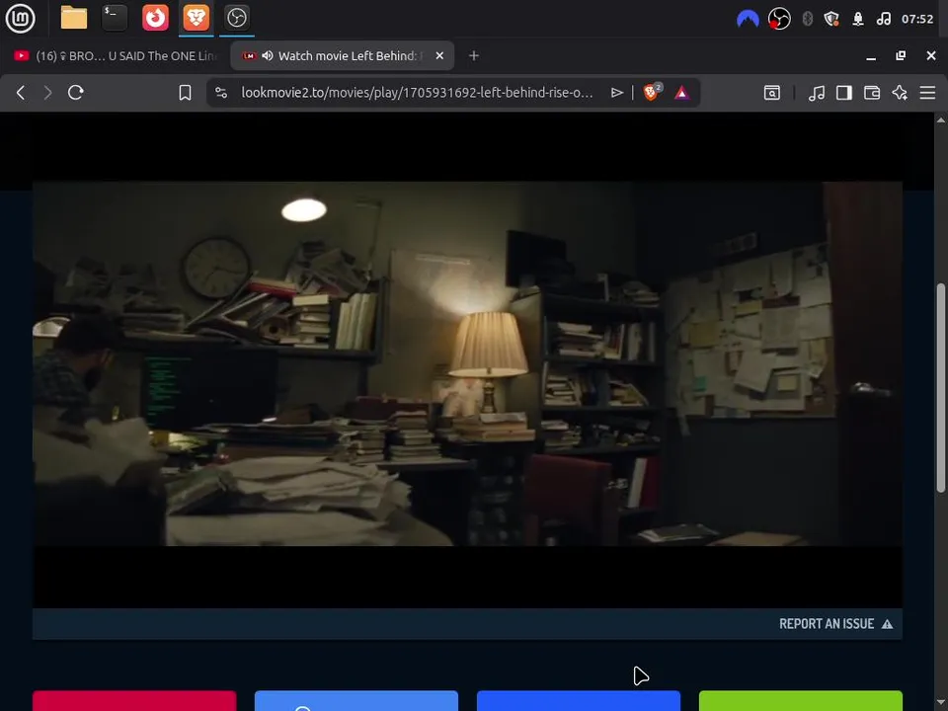Screen dimensions: 948x711
Task: Minimize the browser window
Action: tap(871, 56)
